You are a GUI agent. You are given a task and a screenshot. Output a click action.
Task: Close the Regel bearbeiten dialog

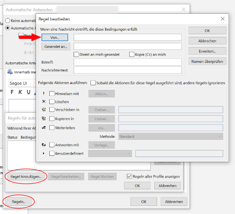coord(222,19)
